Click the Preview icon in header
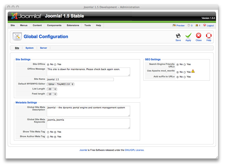226x167 pixels. [x=174, y=25]
